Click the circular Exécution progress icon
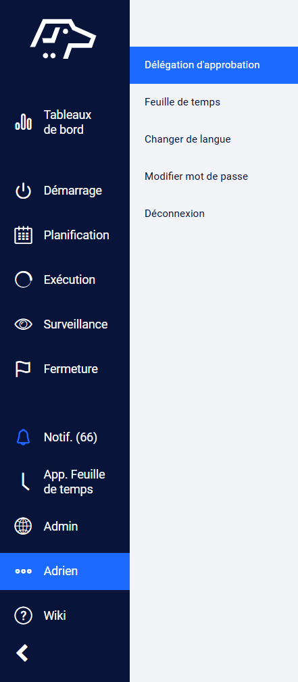This screenshot has width=298, height=682. click(x=24, y=280)
